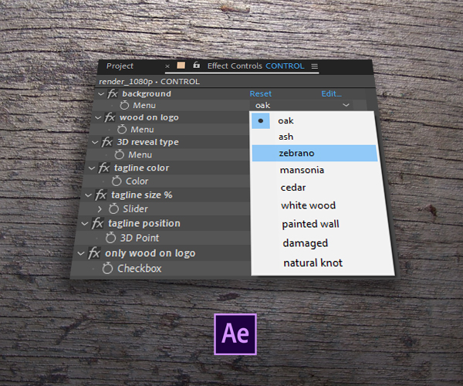Choose ash from the dropdown list
Viewport: 463px width, 386px height.
click(x=313, y=137)
